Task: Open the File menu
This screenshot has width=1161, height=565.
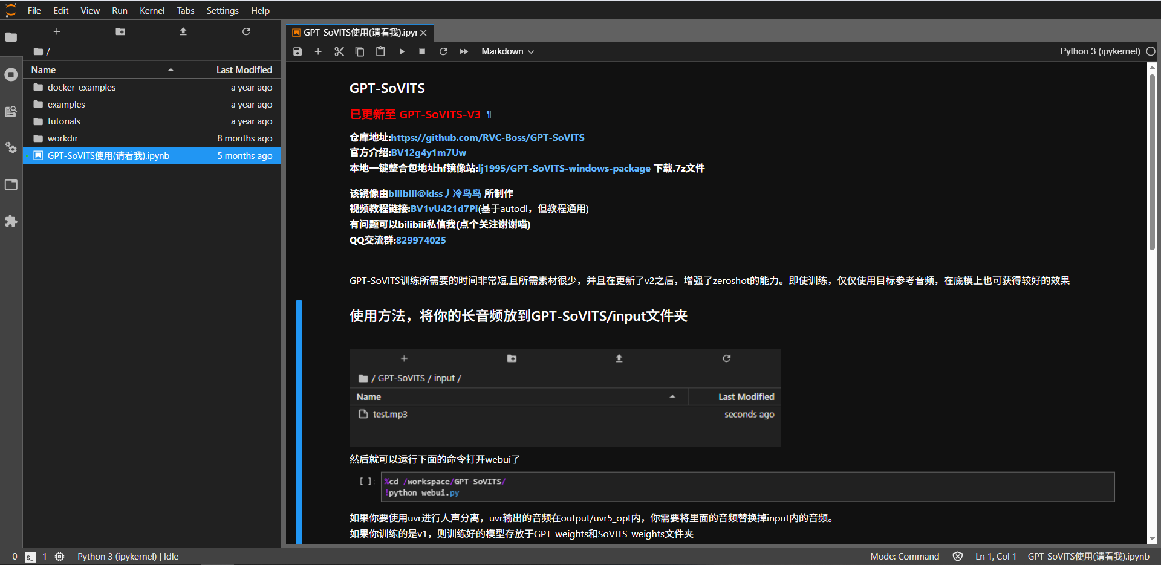Action: click(x=34, y=10)
